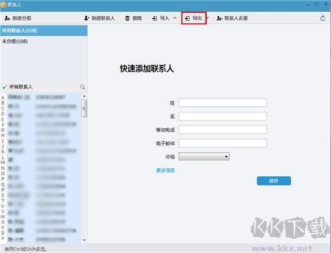The width and height of the screenshot is (331, 253).
Task: Click the 删除 trash can icon
Action: [128, 18]
